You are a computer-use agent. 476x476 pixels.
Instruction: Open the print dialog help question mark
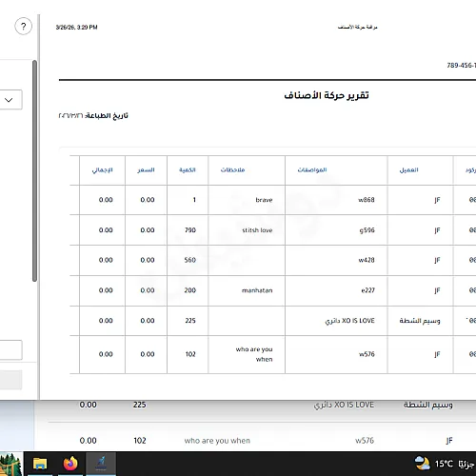(x=23, y=26)
